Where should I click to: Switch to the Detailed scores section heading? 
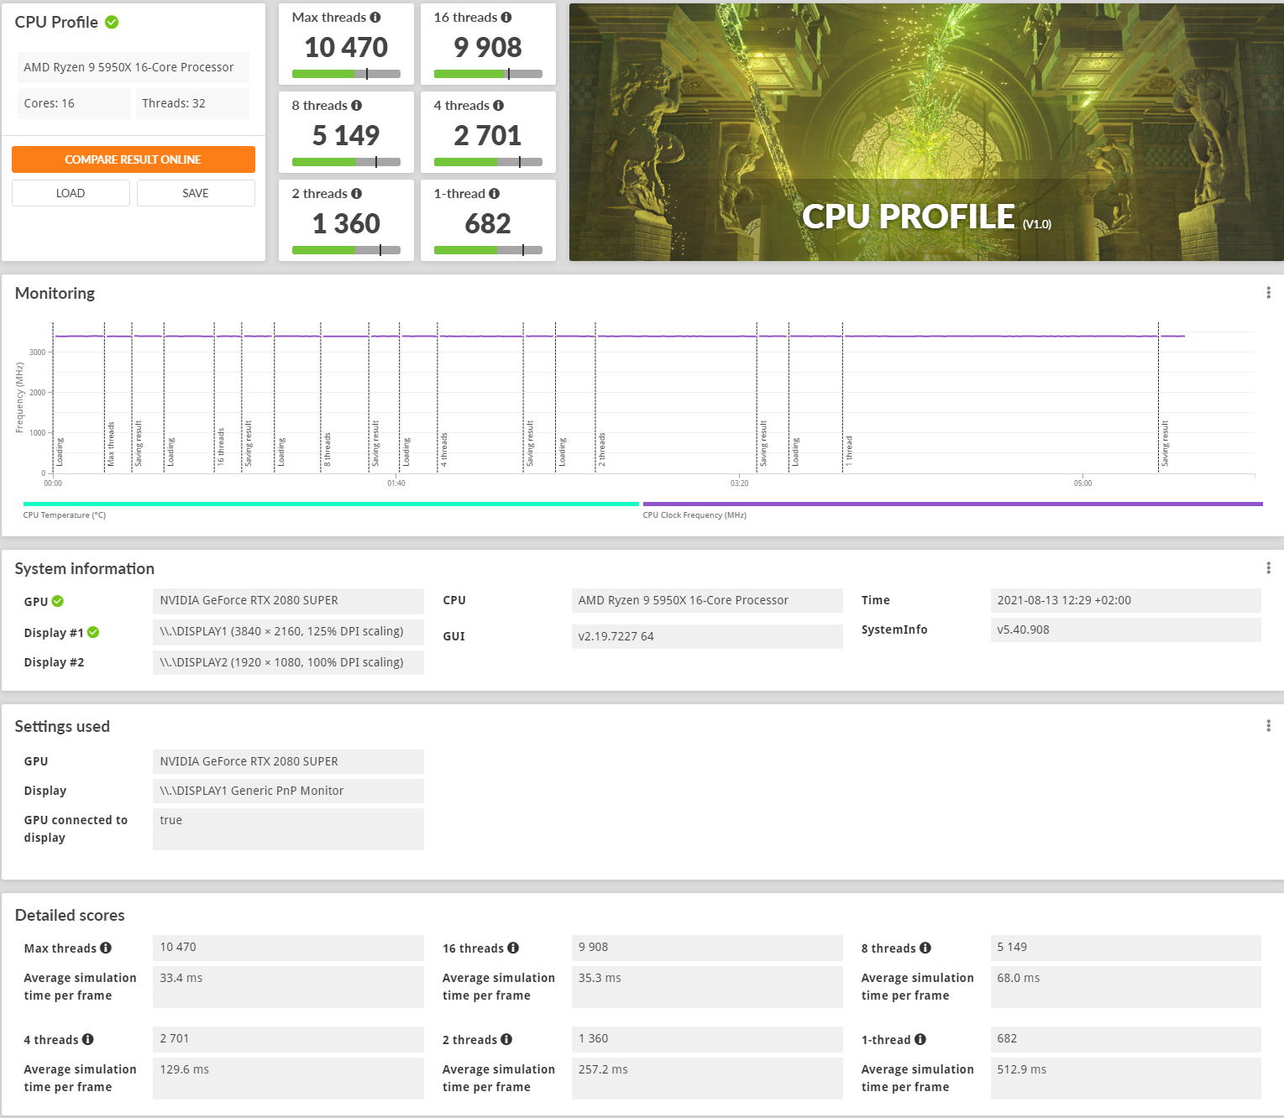(x=70, y=915)
